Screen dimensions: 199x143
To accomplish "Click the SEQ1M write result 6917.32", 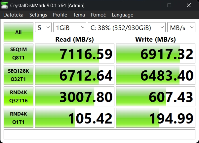I will pyautogui.click(x=156, y=54).
